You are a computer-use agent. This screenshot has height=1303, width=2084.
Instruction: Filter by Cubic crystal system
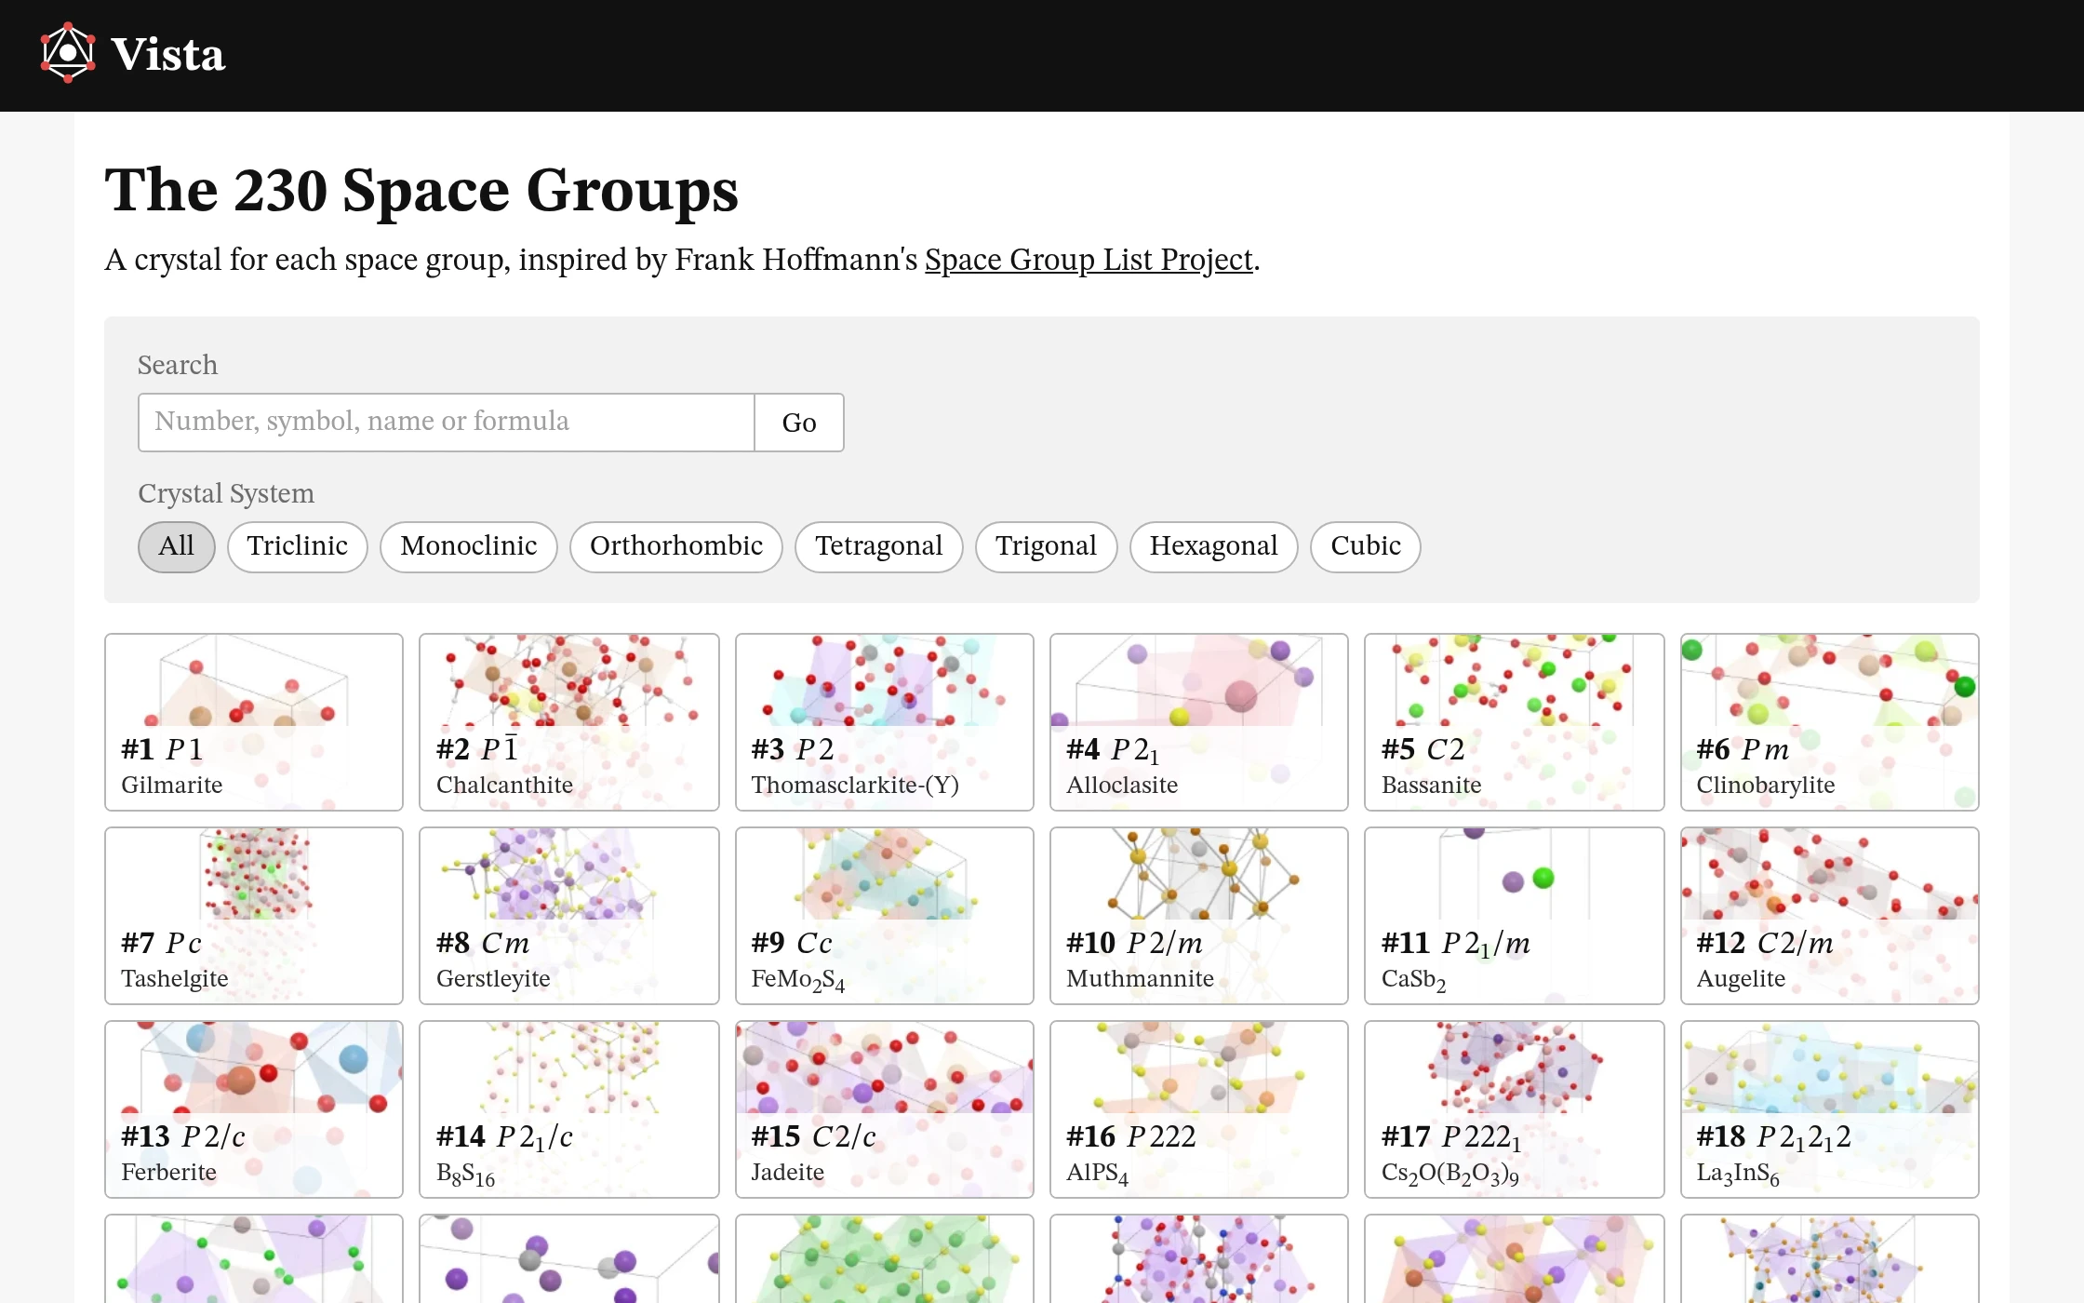click(1366, 546)
